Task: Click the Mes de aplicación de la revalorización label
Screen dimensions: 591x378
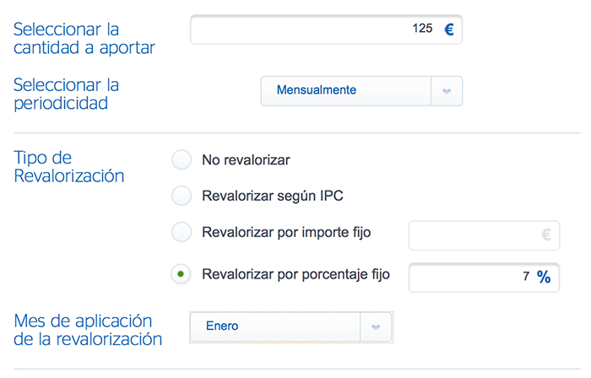Action: pyautogui.click(x=88, y=330)
